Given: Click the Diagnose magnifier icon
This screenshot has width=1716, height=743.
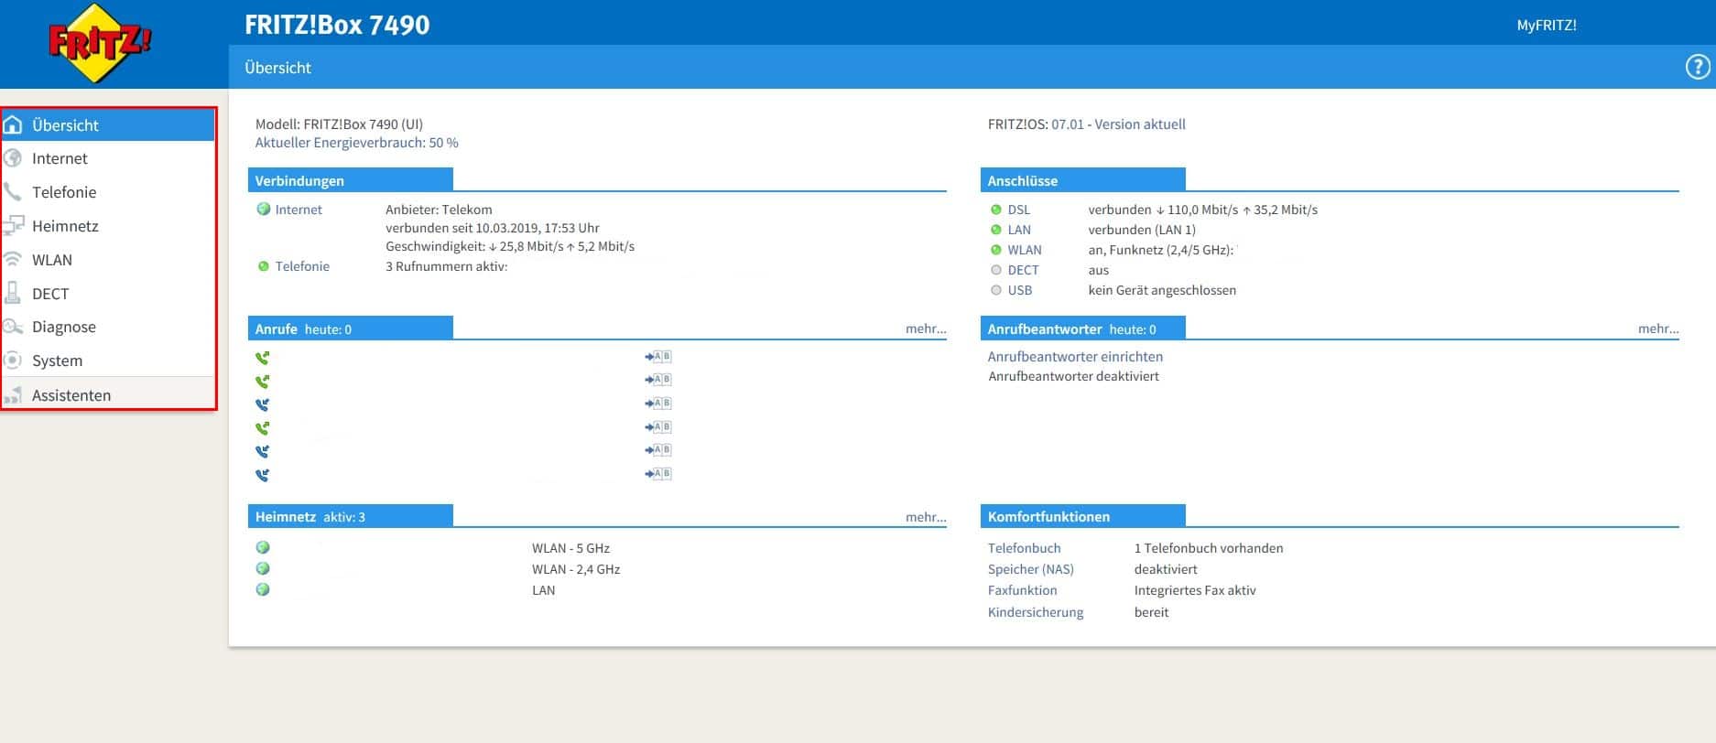Looking at the screenshot, I should tap(13, 327).
